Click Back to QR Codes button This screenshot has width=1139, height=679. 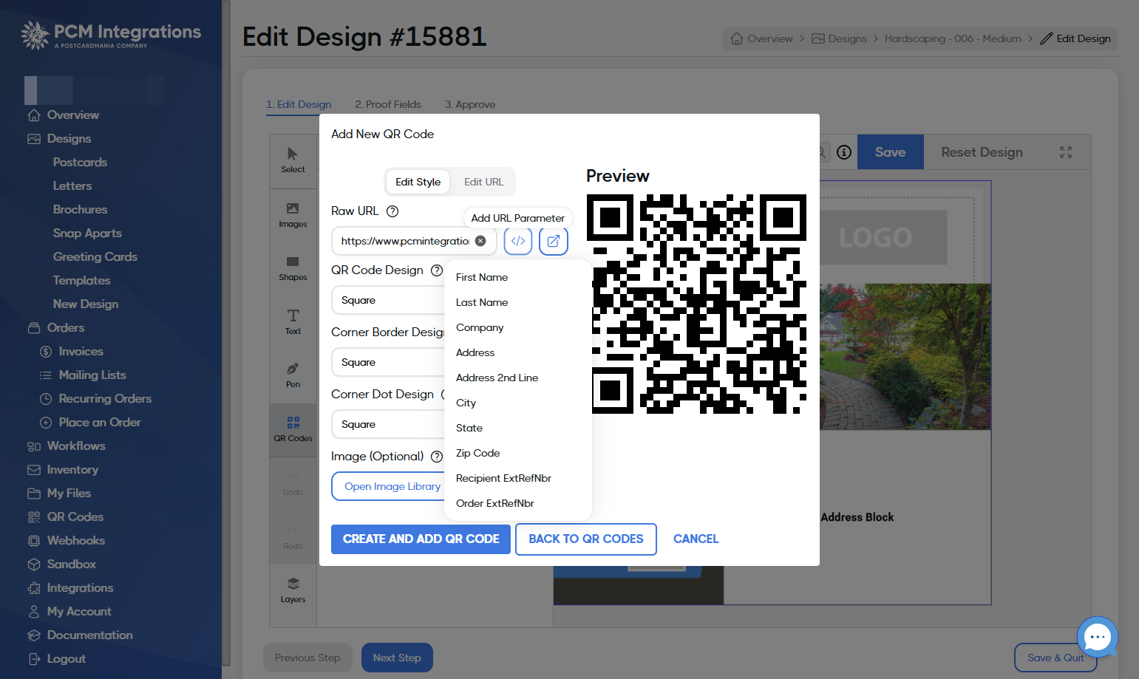pyautogui.click(x=586, y=539)
